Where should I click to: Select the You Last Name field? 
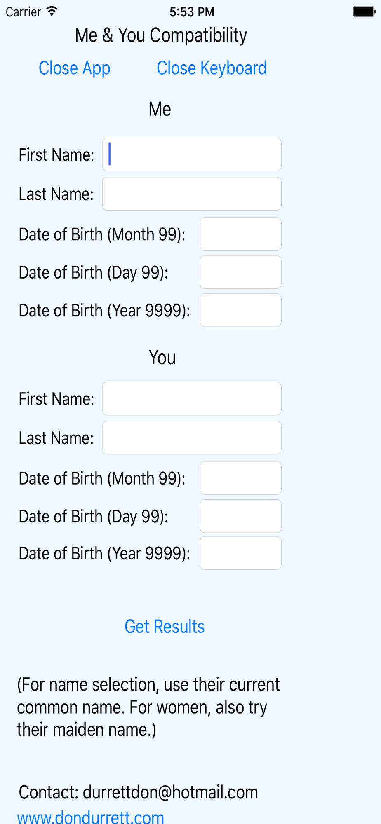tap(192, 438)
